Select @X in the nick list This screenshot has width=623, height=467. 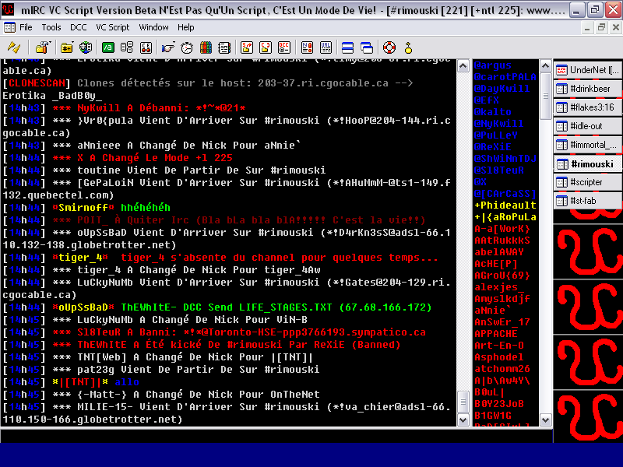click(x=480, y=181)
